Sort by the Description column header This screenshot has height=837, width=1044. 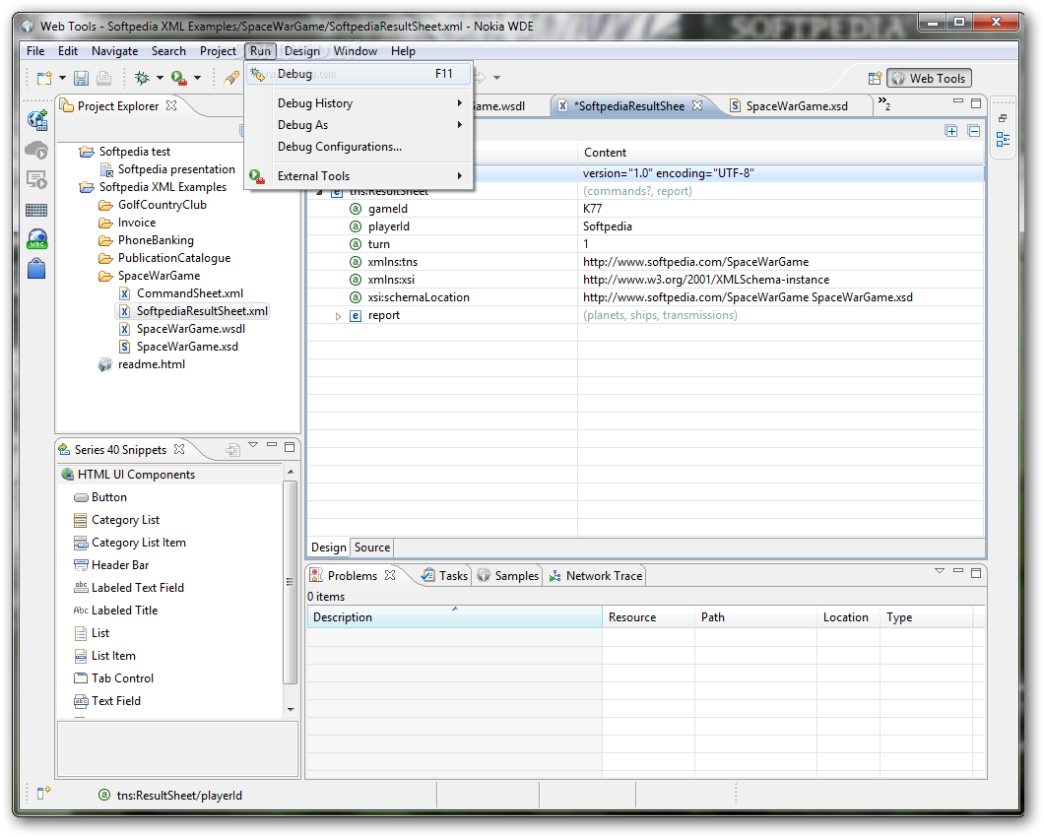tap(454, 617)
